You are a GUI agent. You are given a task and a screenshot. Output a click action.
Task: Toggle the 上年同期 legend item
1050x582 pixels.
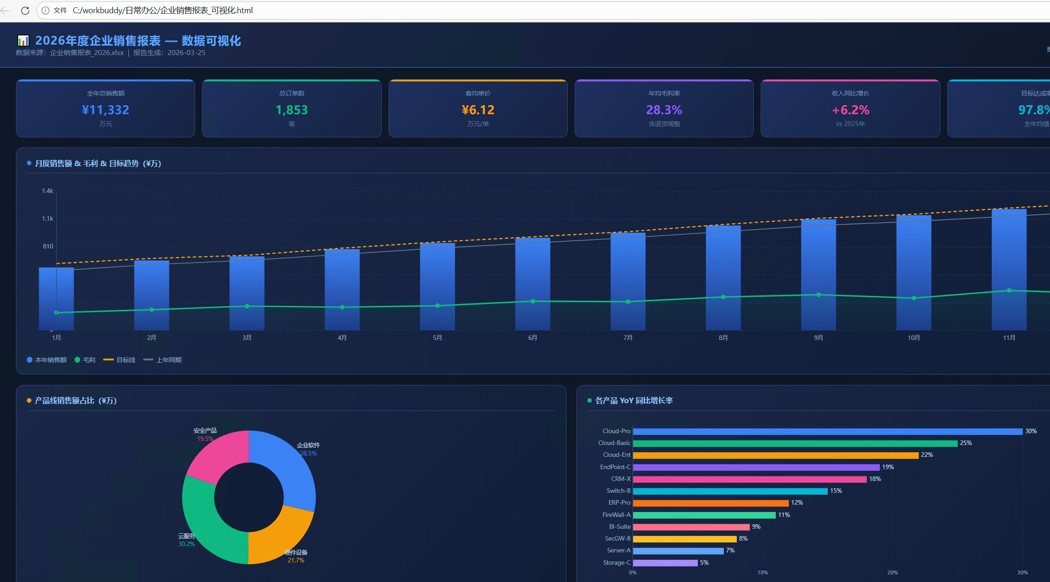pyautogui.click(x=162, y=360)
